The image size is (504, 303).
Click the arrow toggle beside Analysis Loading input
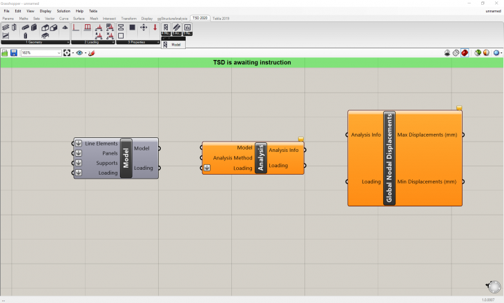[207, 168]
